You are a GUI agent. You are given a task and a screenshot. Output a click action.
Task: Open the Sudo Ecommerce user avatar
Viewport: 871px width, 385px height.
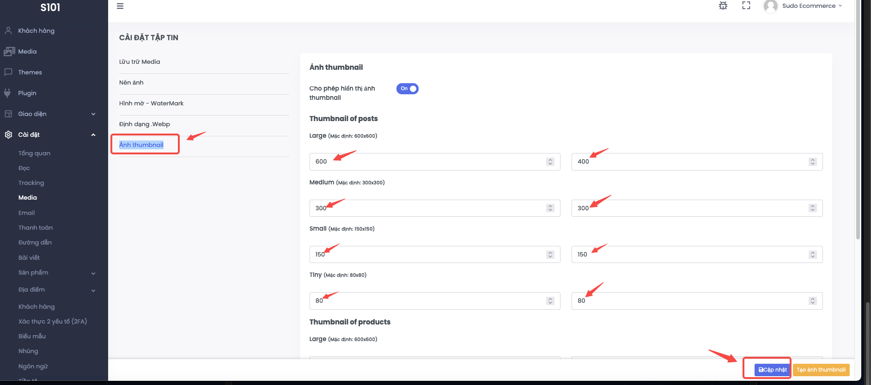click(x=770, y=6)
